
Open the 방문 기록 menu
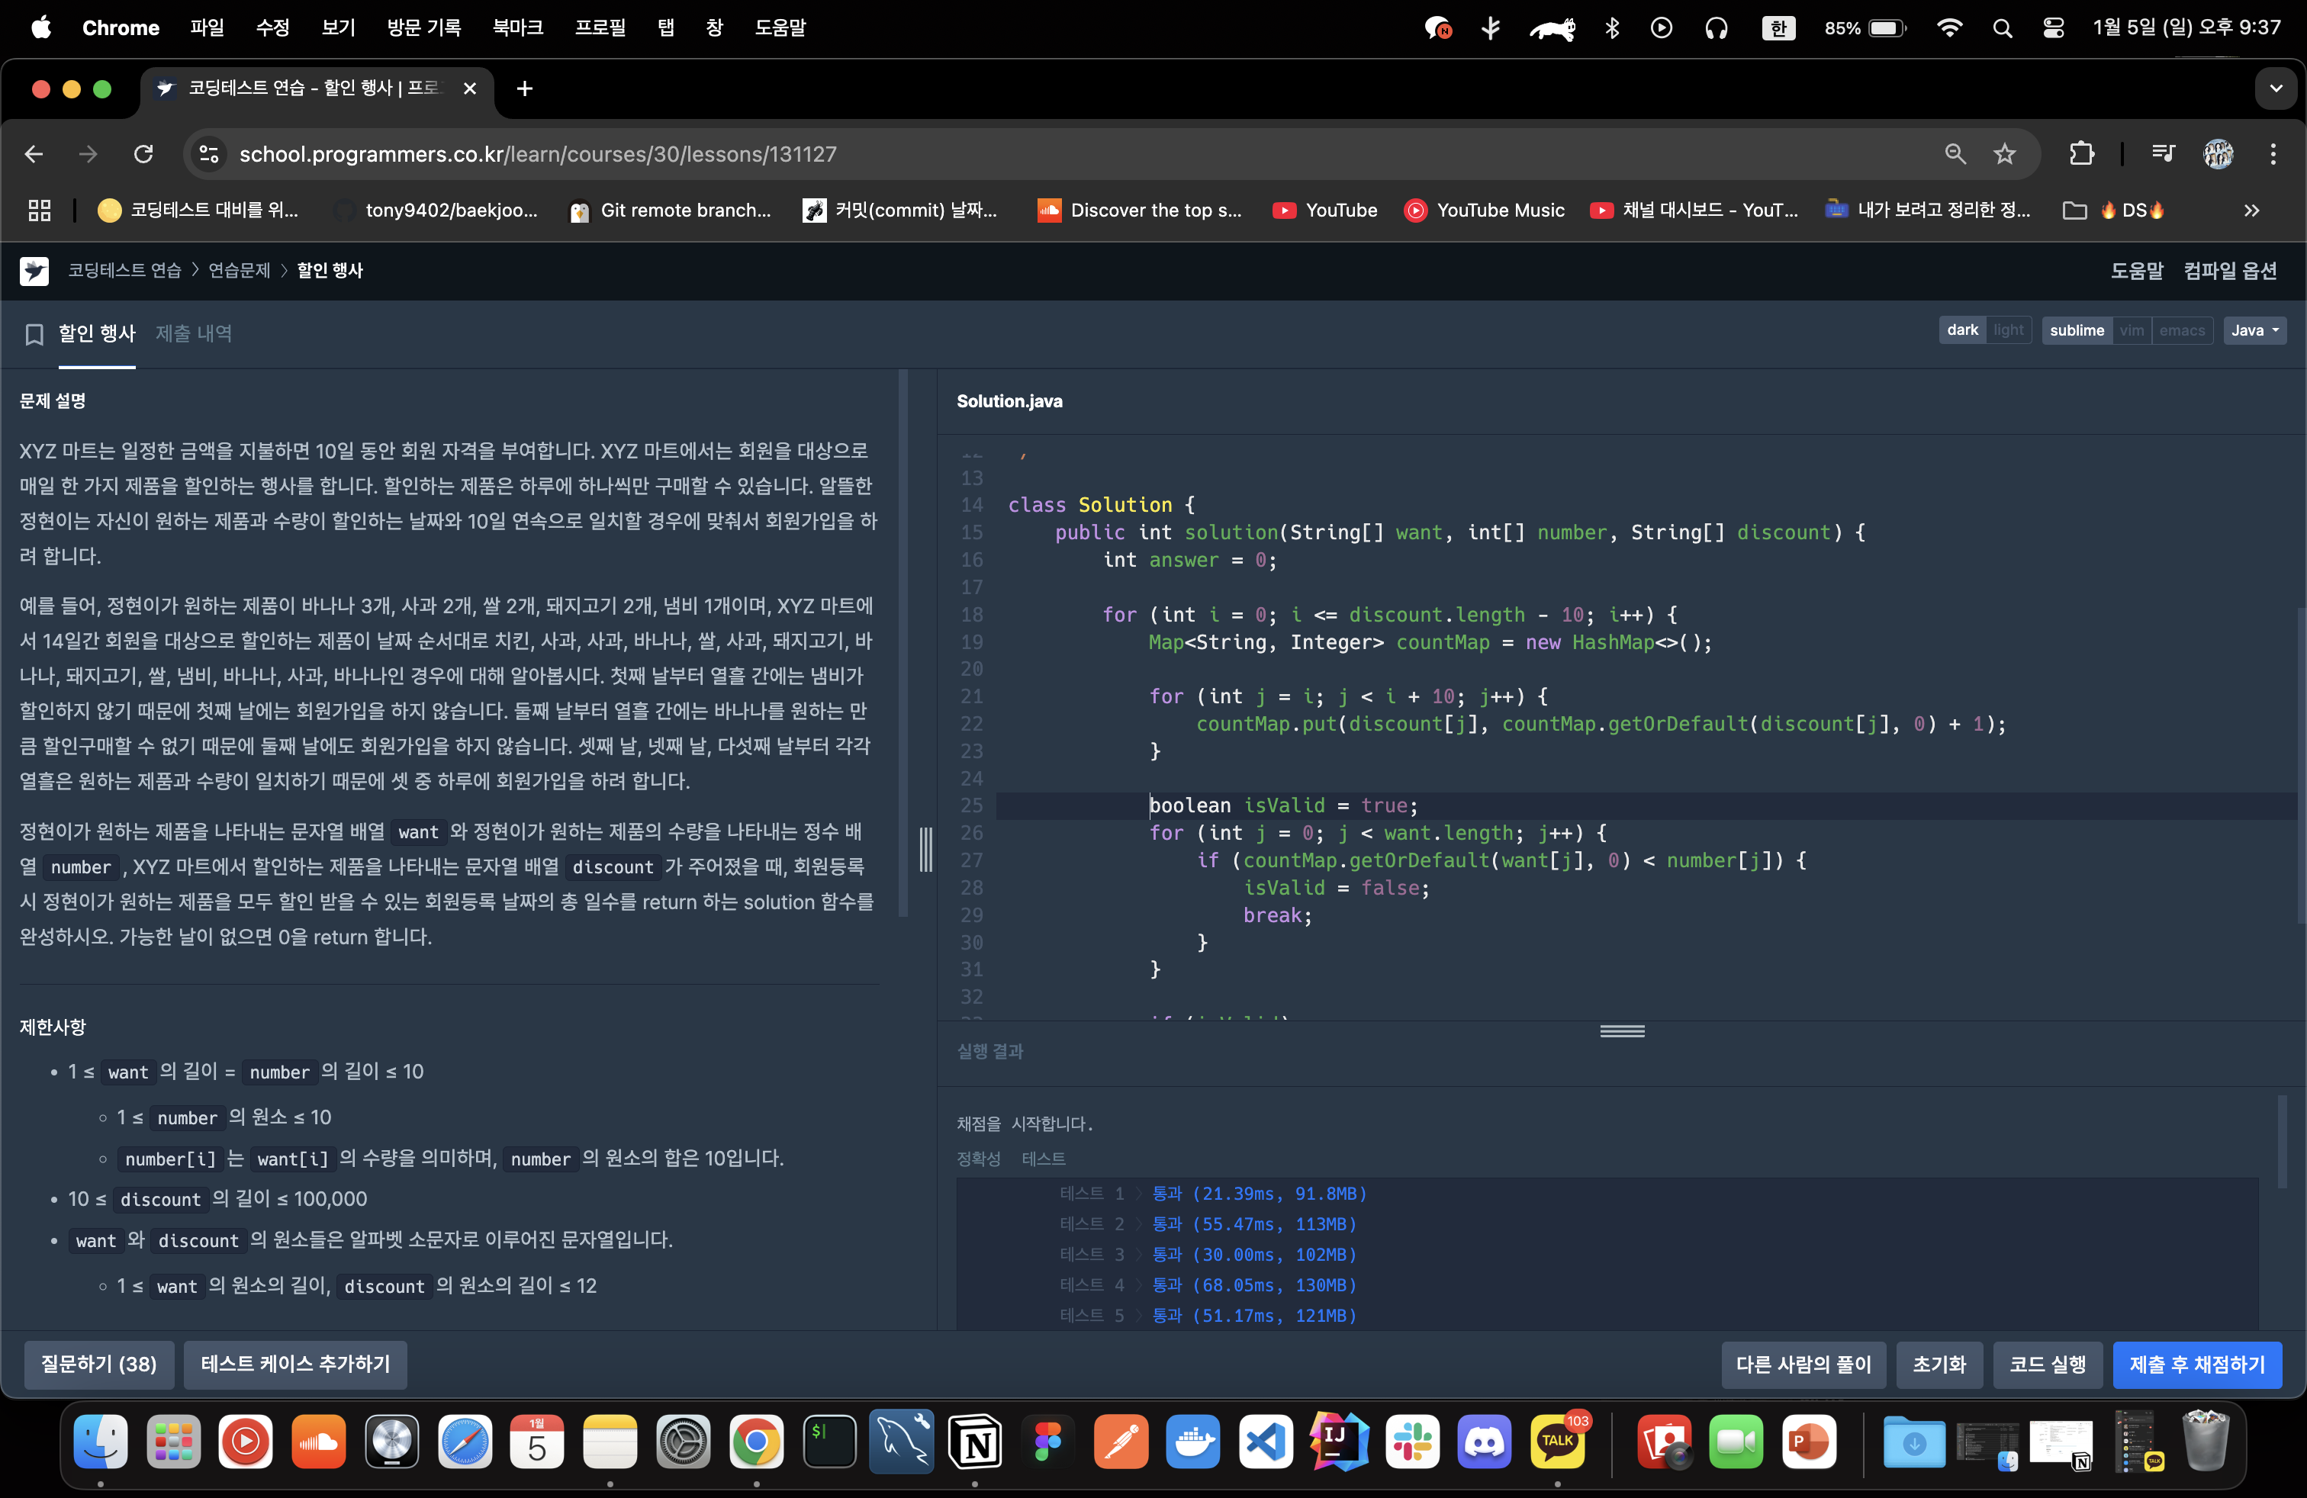[x=423, y=28]
